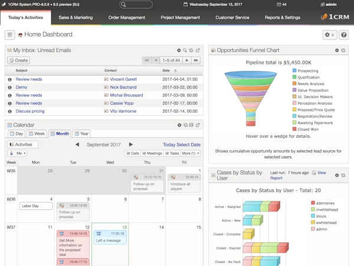Viewport: 354px width, 266px height.
Task: Refresh the Calendar dashlet
Action: (185, 125)
